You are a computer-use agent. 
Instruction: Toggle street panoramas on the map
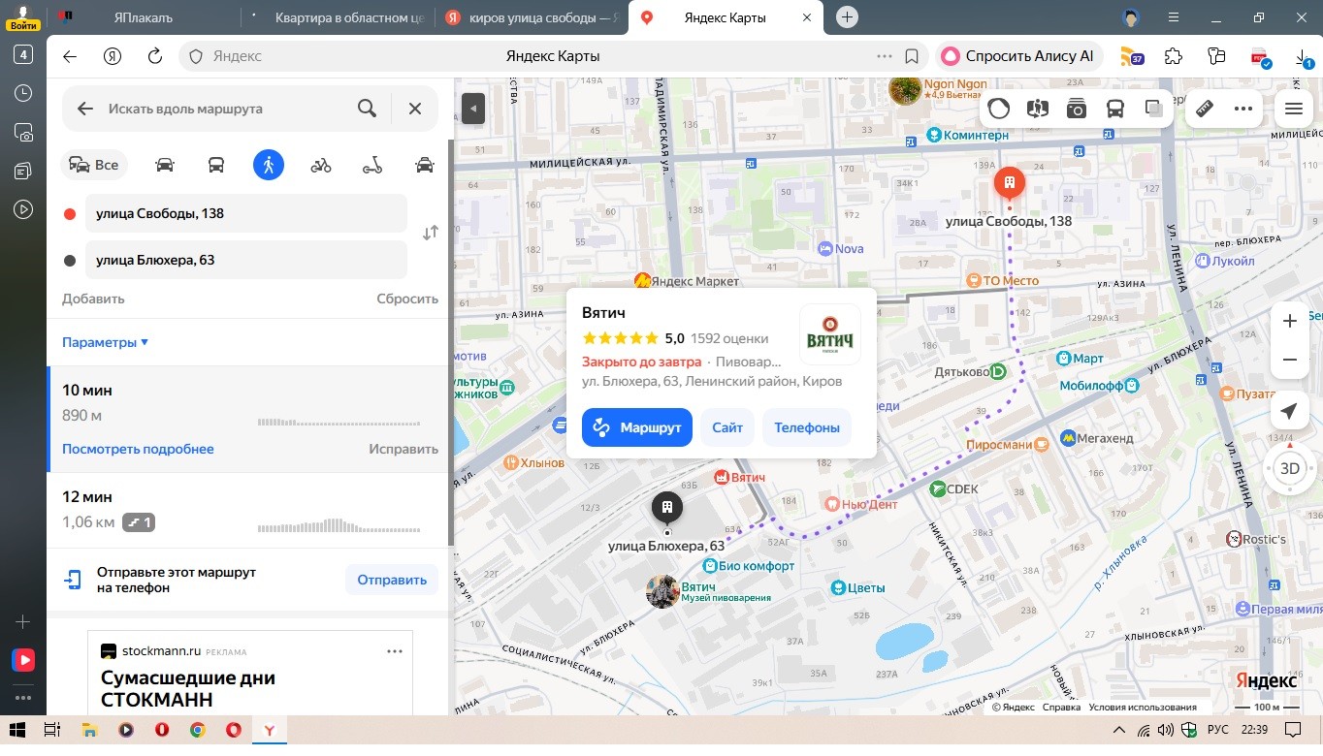click(1038, 109)
